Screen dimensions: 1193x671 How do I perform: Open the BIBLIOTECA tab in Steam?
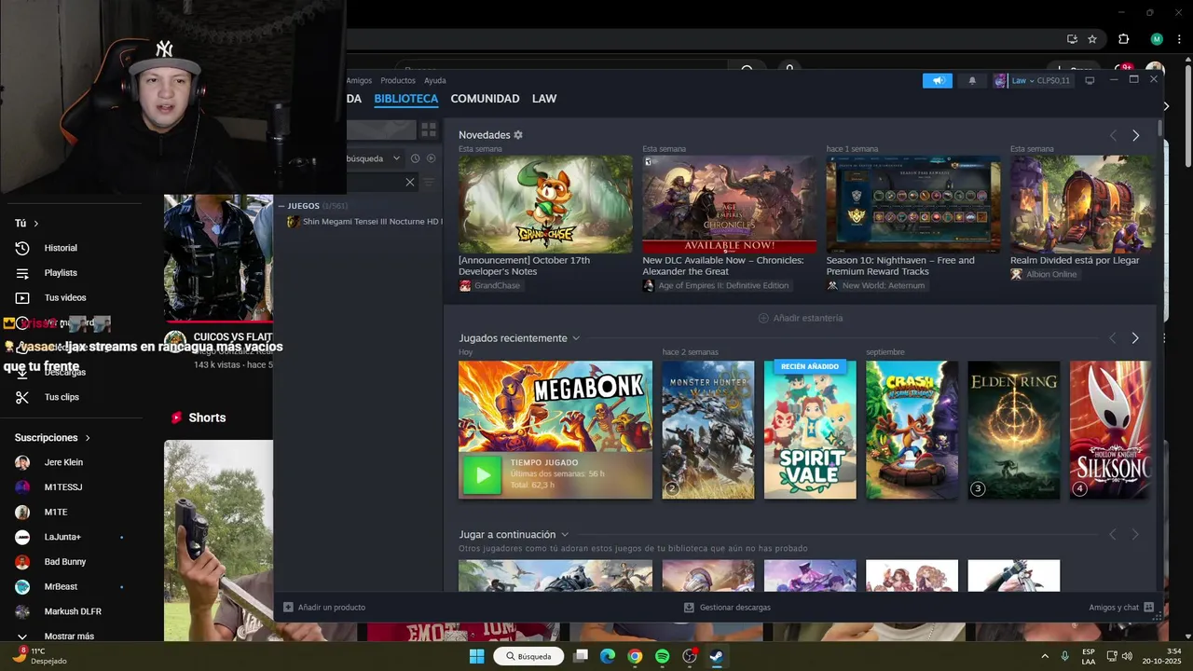click(405, 99)
